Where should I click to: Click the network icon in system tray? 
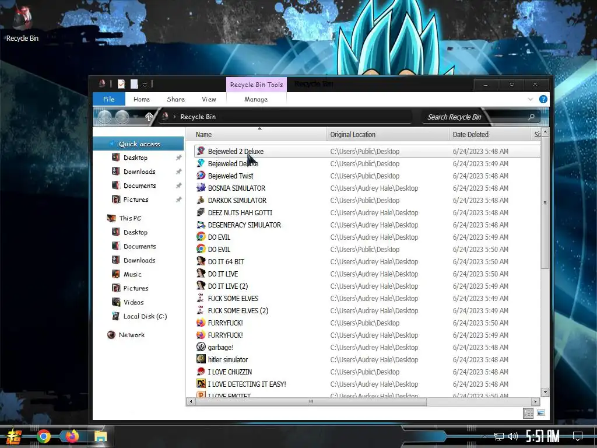tap(499, 436)
